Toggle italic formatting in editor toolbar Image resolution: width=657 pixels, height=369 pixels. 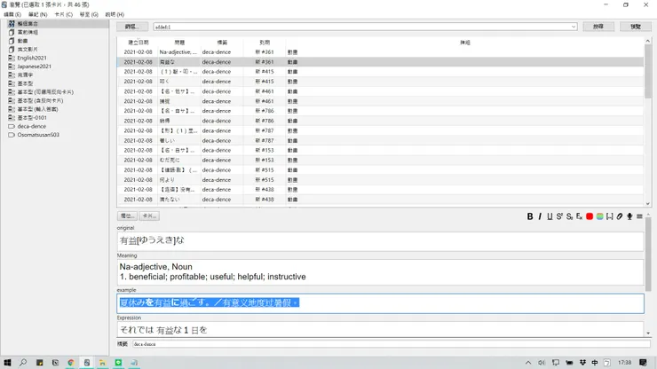pos(540,216)
